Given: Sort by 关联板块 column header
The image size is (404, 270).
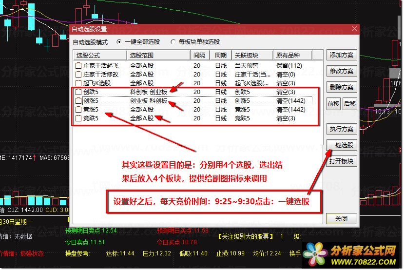Looking at the screenshot, I should (252, 56).
